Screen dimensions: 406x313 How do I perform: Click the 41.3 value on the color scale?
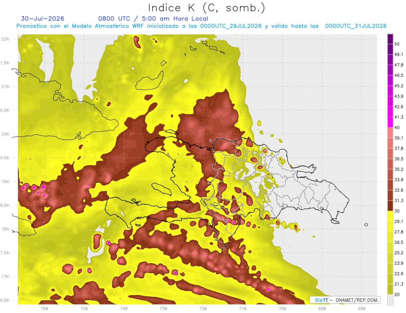pos(399,117)
